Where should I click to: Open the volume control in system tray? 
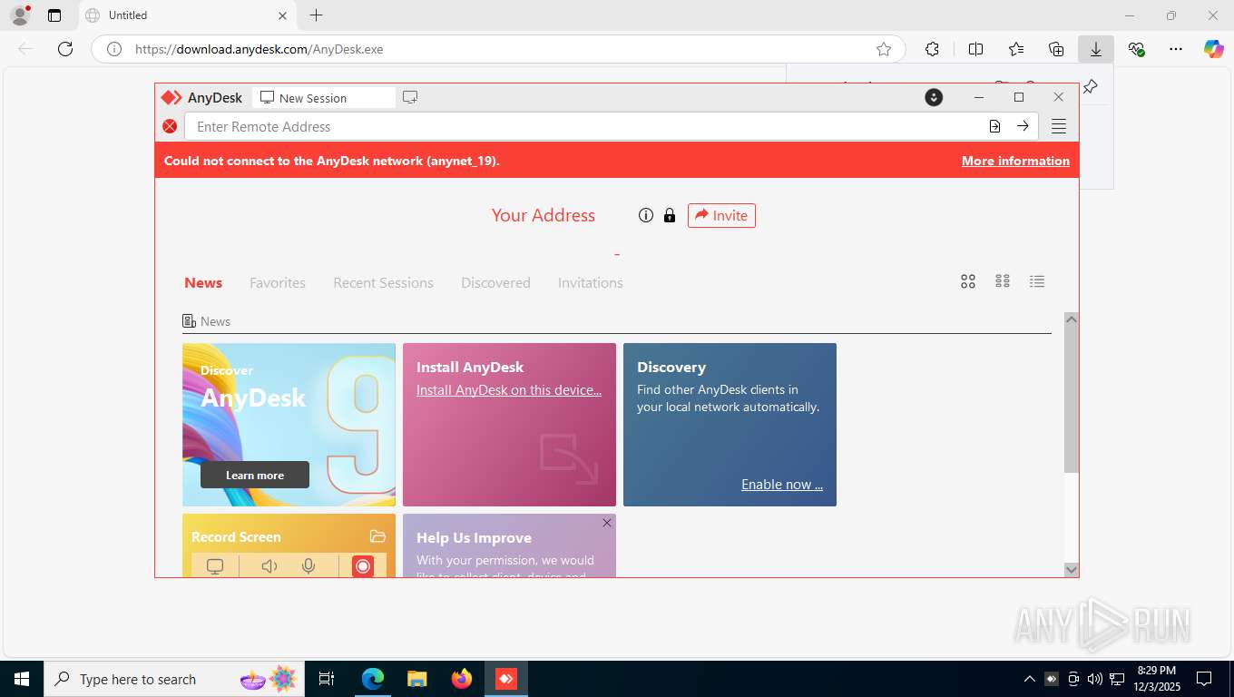point(1095,679)
